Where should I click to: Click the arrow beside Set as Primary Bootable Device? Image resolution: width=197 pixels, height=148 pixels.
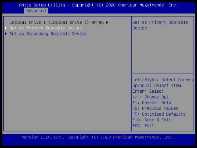pos(6,28)
